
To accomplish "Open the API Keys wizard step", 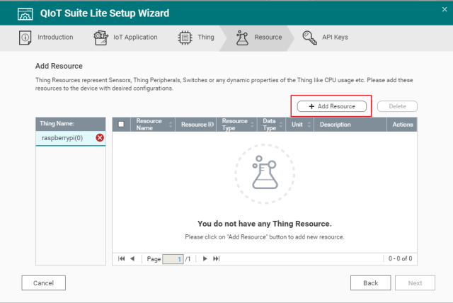I will (x=326, y=38).
